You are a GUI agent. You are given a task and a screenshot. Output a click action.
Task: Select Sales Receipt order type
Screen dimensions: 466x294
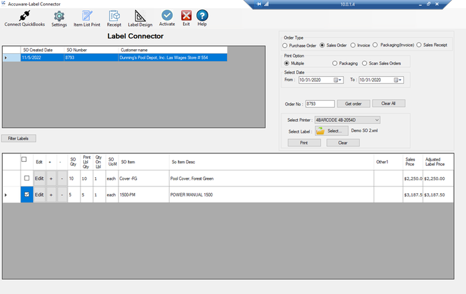(x=419, y=45)
